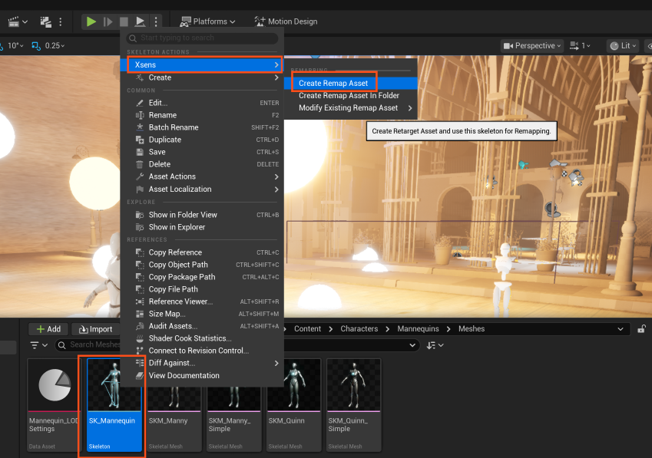Viewport: 652px width, 458px height.
Task: Choose Delete from the context menu
Action: pyautogui.click(x=202, y=164)
